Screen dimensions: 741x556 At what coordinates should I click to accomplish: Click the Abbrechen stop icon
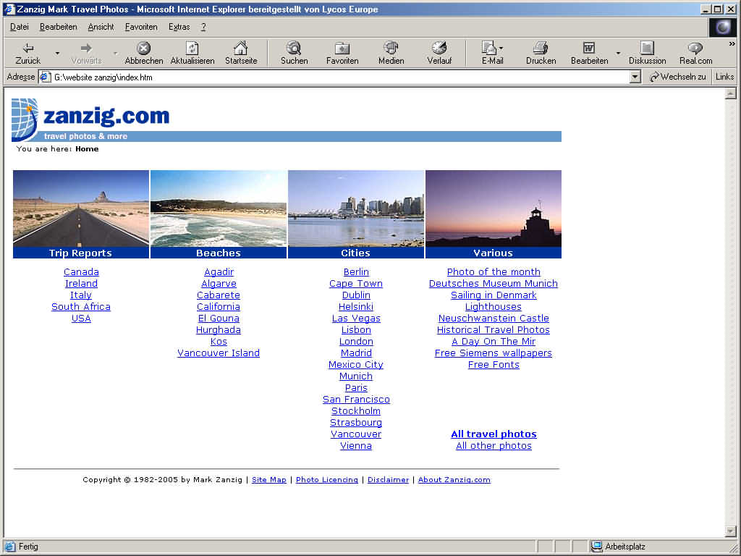pos(143,49)
